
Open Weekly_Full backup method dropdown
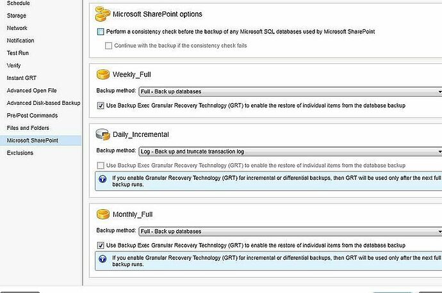290,91
